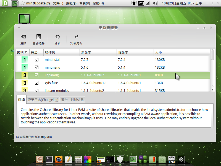The height and width of the screenshot is (166, 221).
Task: Uncheck the libpam0g upgrade checkbox
Action: (36, 75)
